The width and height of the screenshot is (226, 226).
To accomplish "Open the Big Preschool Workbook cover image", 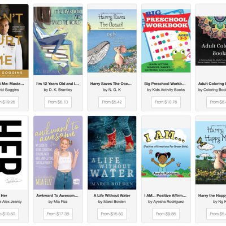I will 166,41.
